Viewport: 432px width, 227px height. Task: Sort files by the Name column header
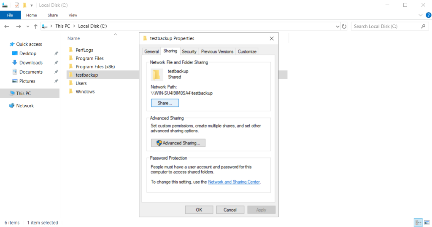click(x=73, y=38)
